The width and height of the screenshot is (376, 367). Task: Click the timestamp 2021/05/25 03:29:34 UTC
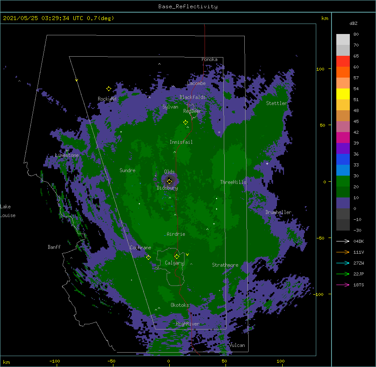point(43,18)
